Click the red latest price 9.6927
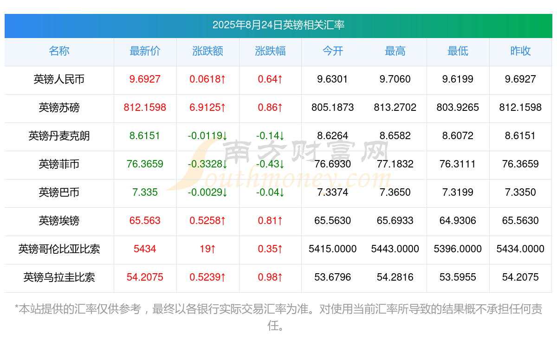This screenshot has height=340, width=557. (x=145, y=79)
